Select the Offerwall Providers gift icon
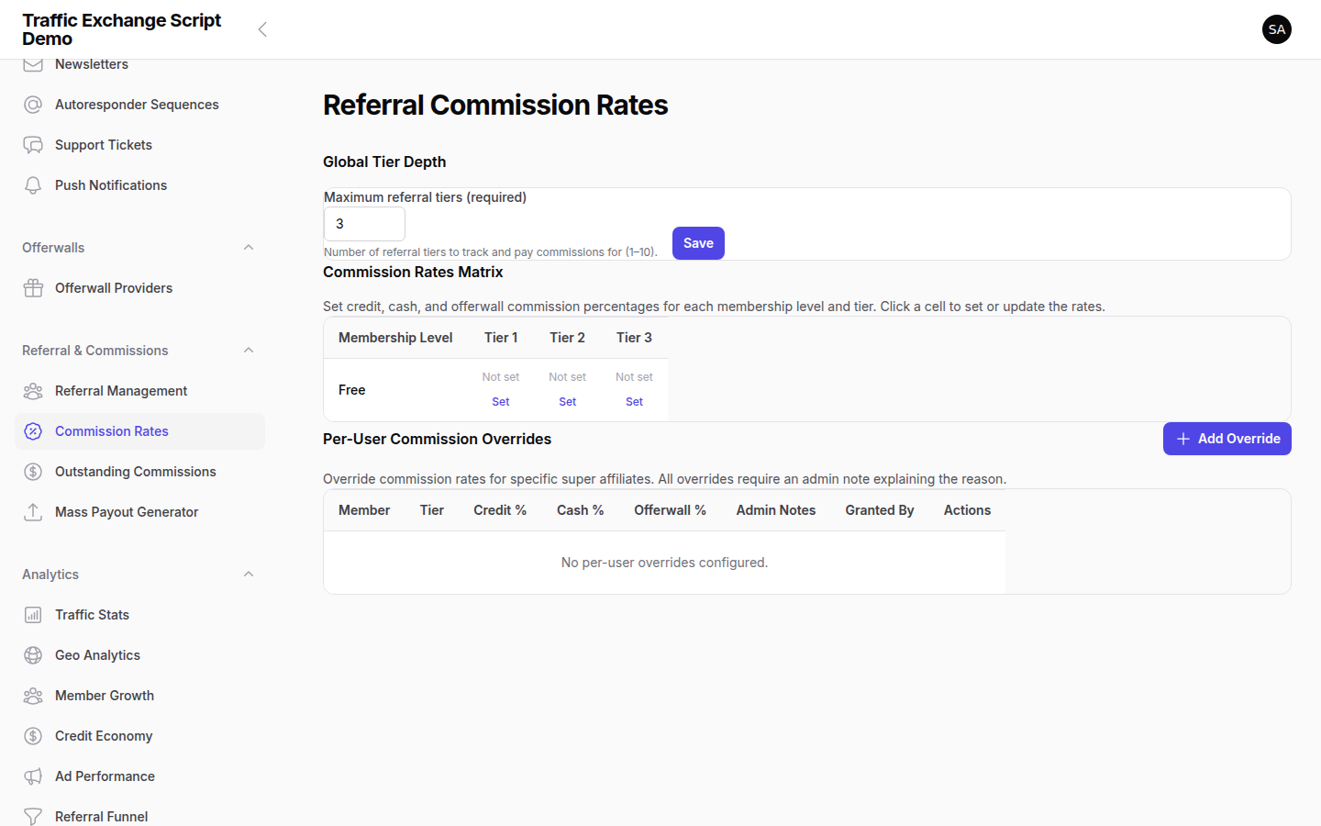1321x826 pixels. (33, 287)
